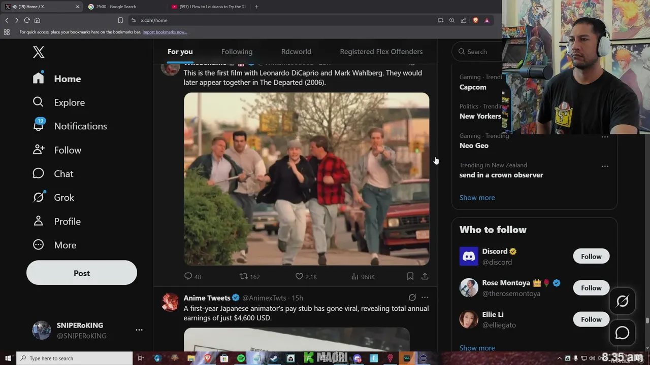
Task: Open Home from the left sidebar
Action: click(57, 79)
